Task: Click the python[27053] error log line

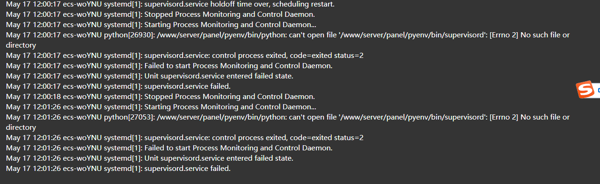Action: click(288, 117)
